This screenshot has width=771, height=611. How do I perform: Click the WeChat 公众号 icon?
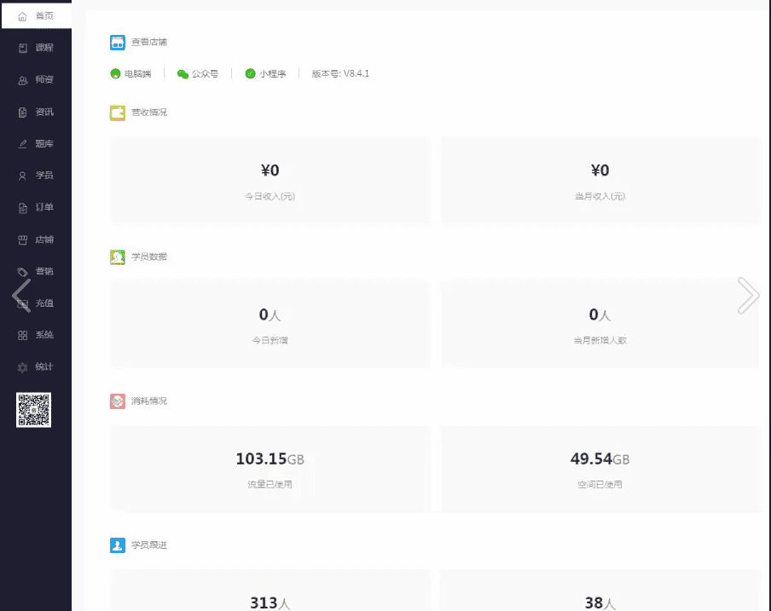(x=183, y=74)
